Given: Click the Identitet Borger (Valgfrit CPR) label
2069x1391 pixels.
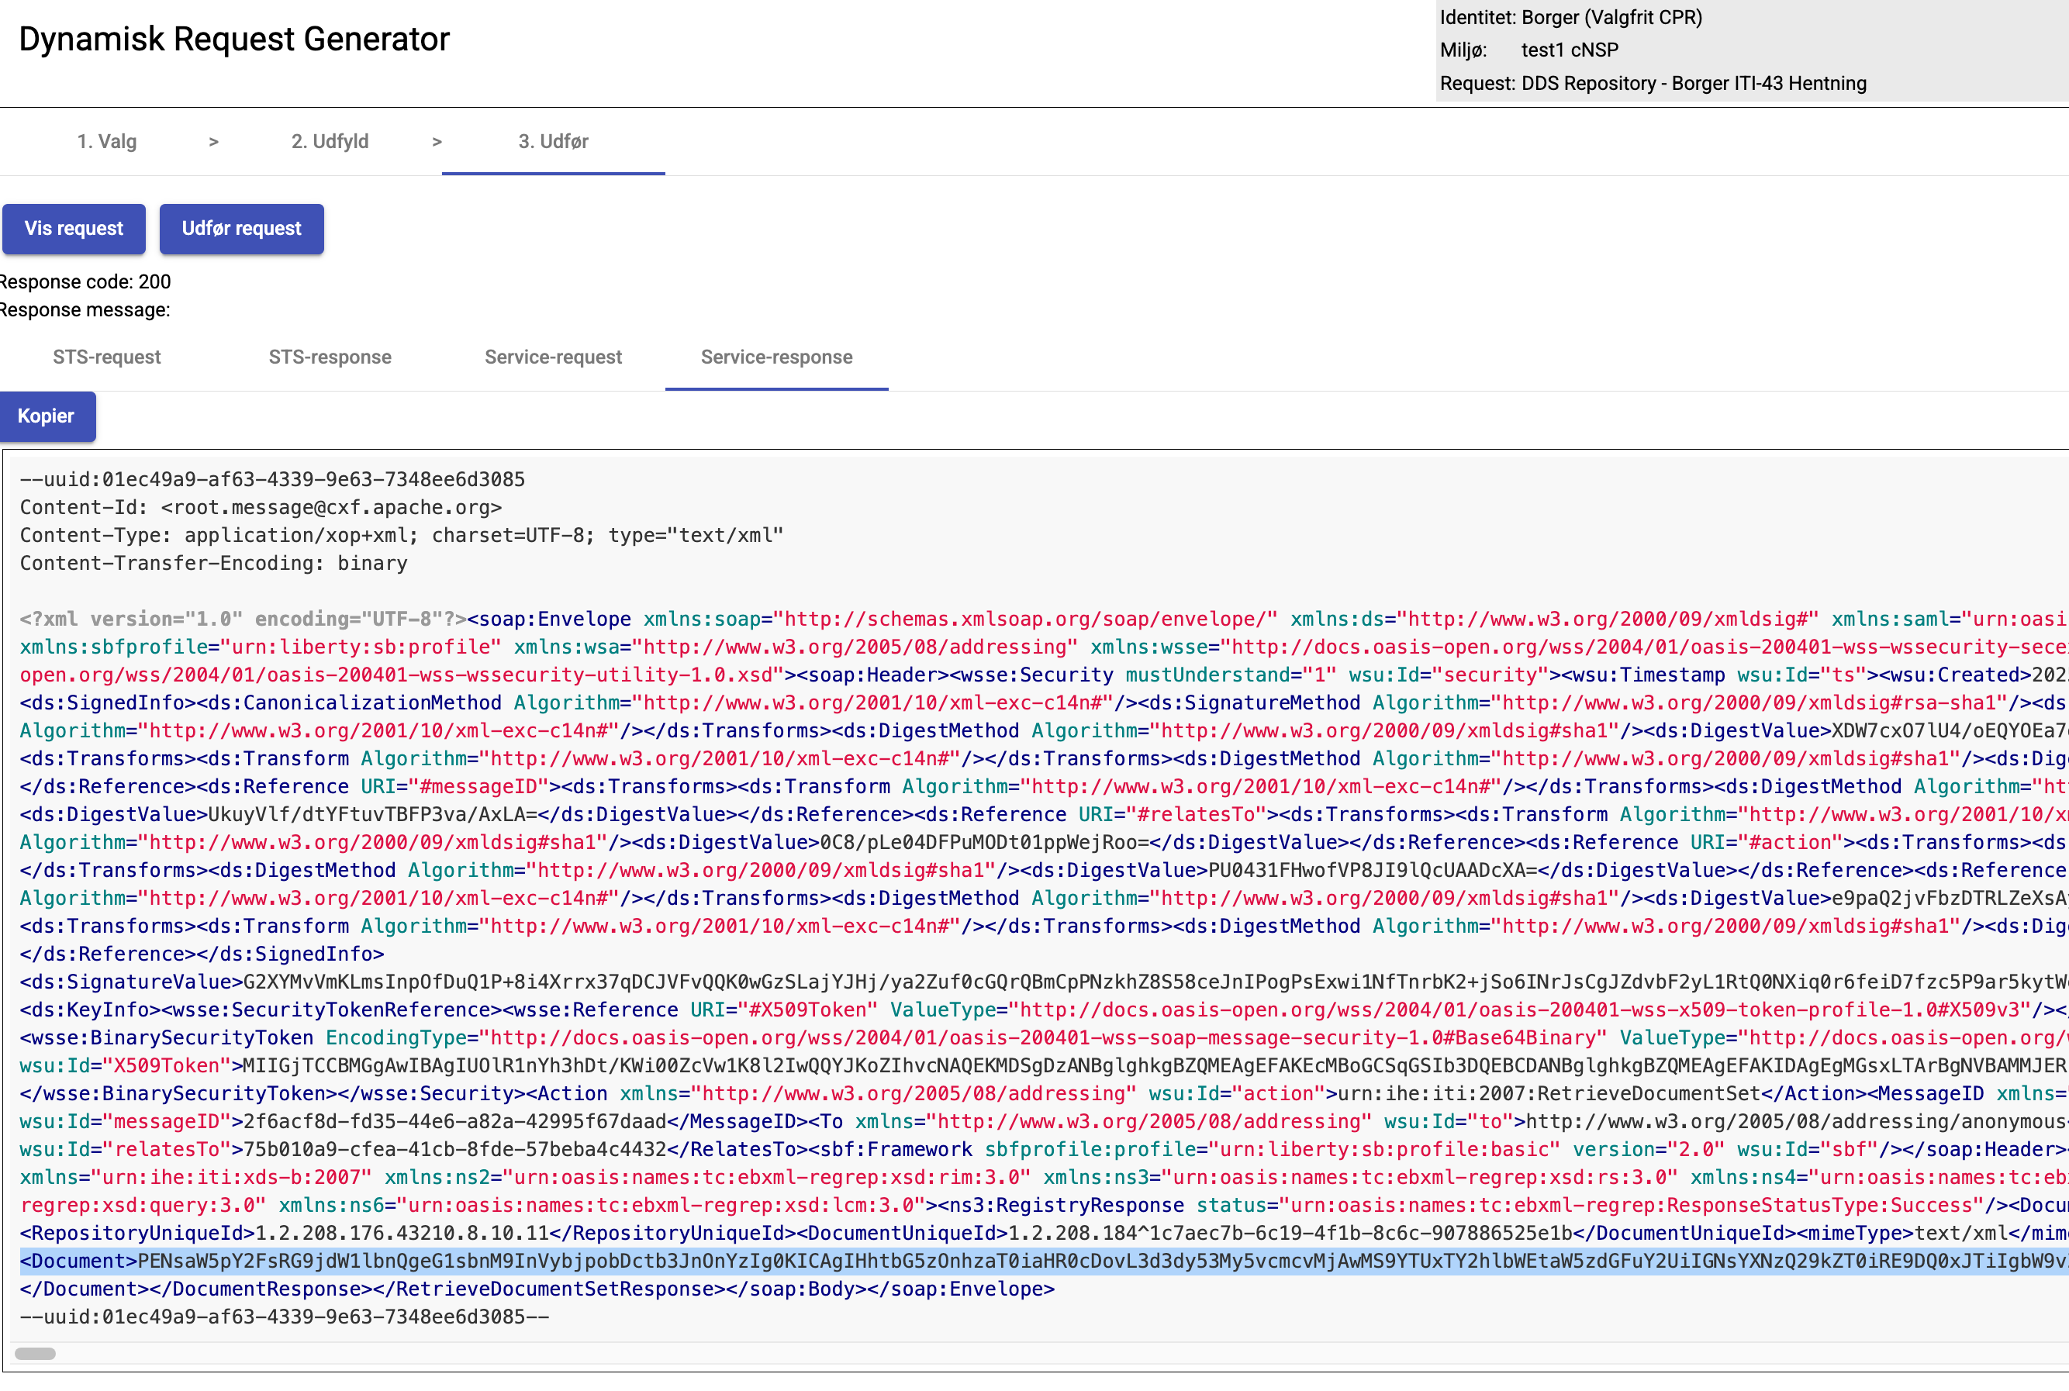Looking at the screenshot, I should point(1570,18).
